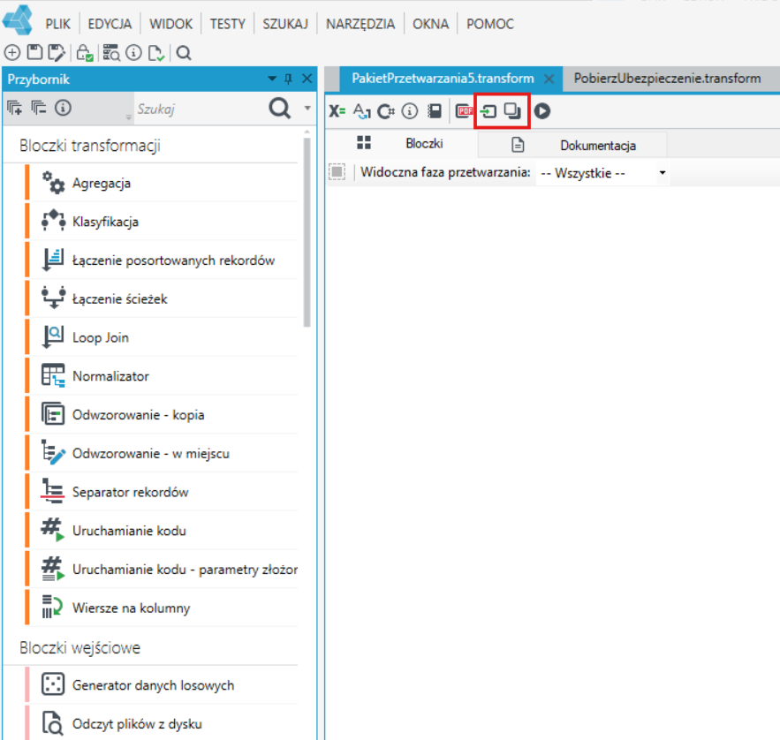Select the Wiersze na kolumny block
Viewport: 780px width, 740px height.
tap(163, 608)
